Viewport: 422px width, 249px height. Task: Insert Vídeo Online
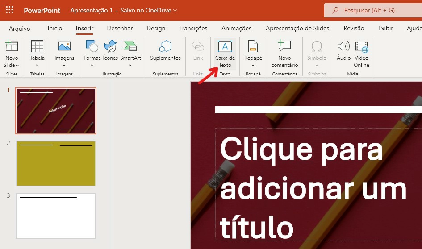tap(361, 54)
